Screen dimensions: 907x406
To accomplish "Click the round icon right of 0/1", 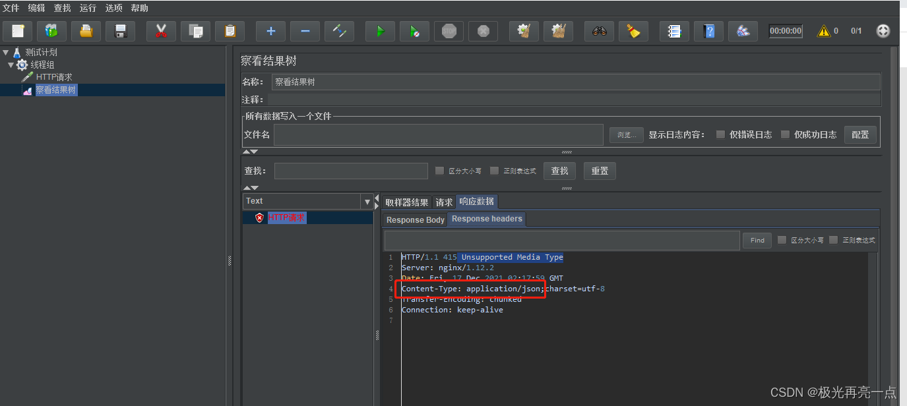I will 883,31.
